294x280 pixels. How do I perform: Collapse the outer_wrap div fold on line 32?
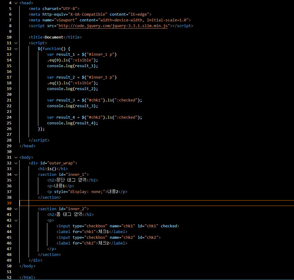[16, 163]
